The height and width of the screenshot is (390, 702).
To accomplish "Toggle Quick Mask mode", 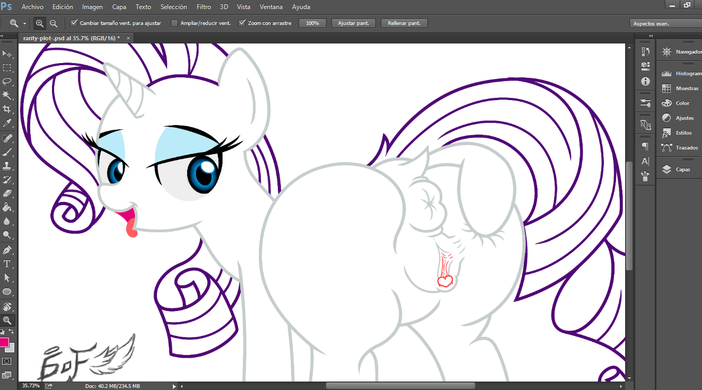I will tap(7, 361).
